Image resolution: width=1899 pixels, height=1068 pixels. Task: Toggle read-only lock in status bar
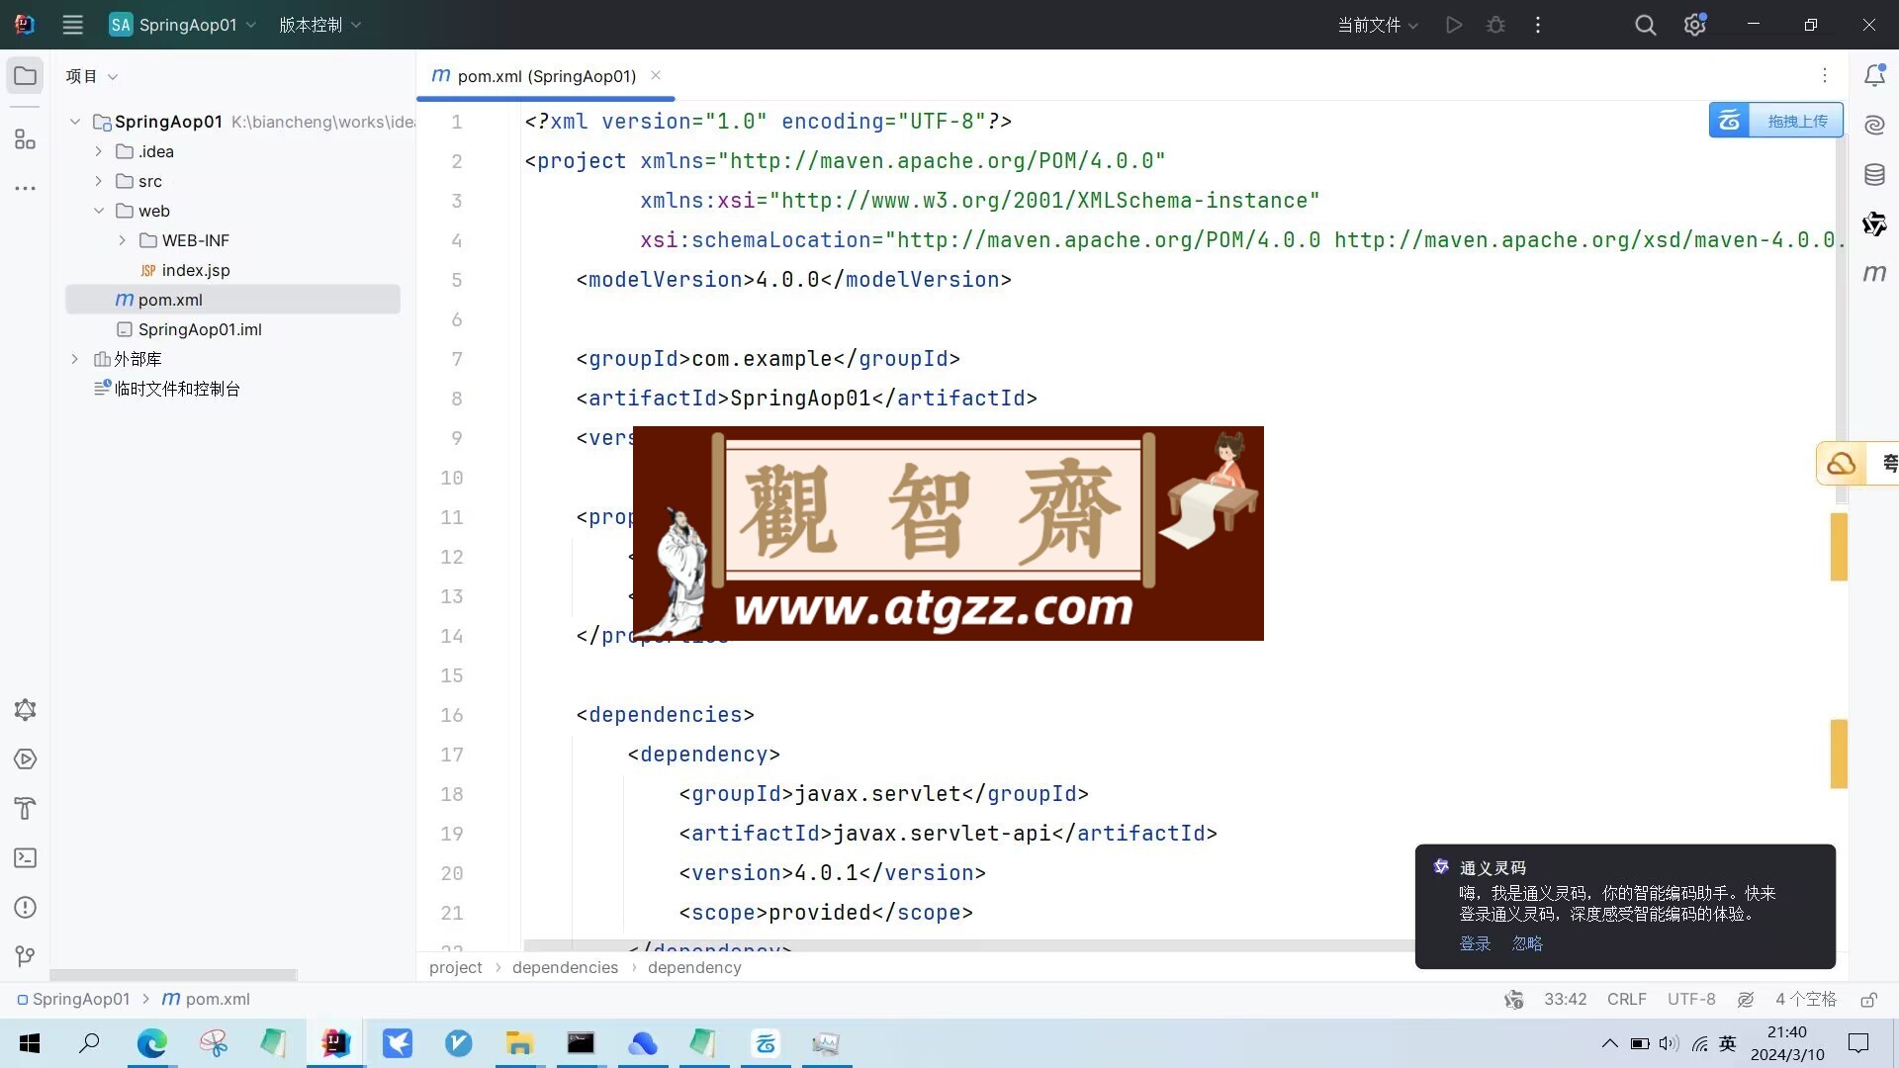(x=1868, y=1000)
